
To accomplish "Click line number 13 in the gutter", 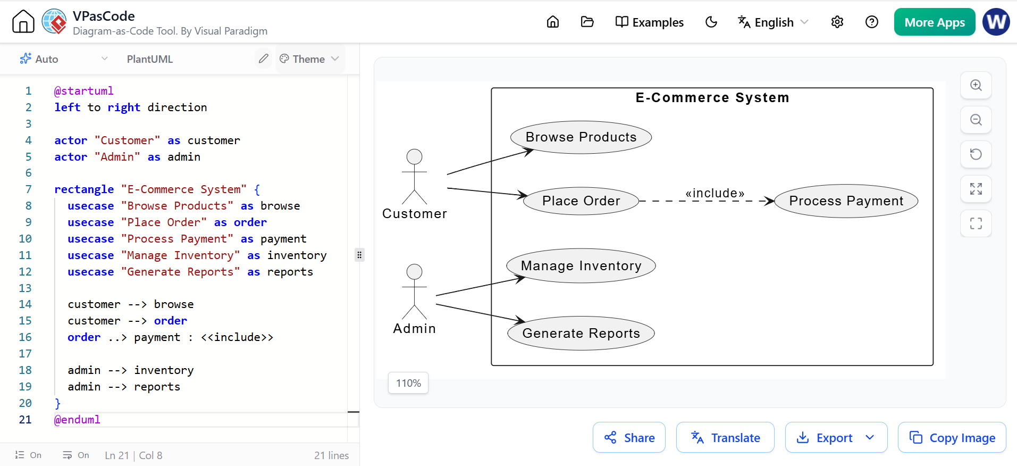I will (x=26, y=288).
